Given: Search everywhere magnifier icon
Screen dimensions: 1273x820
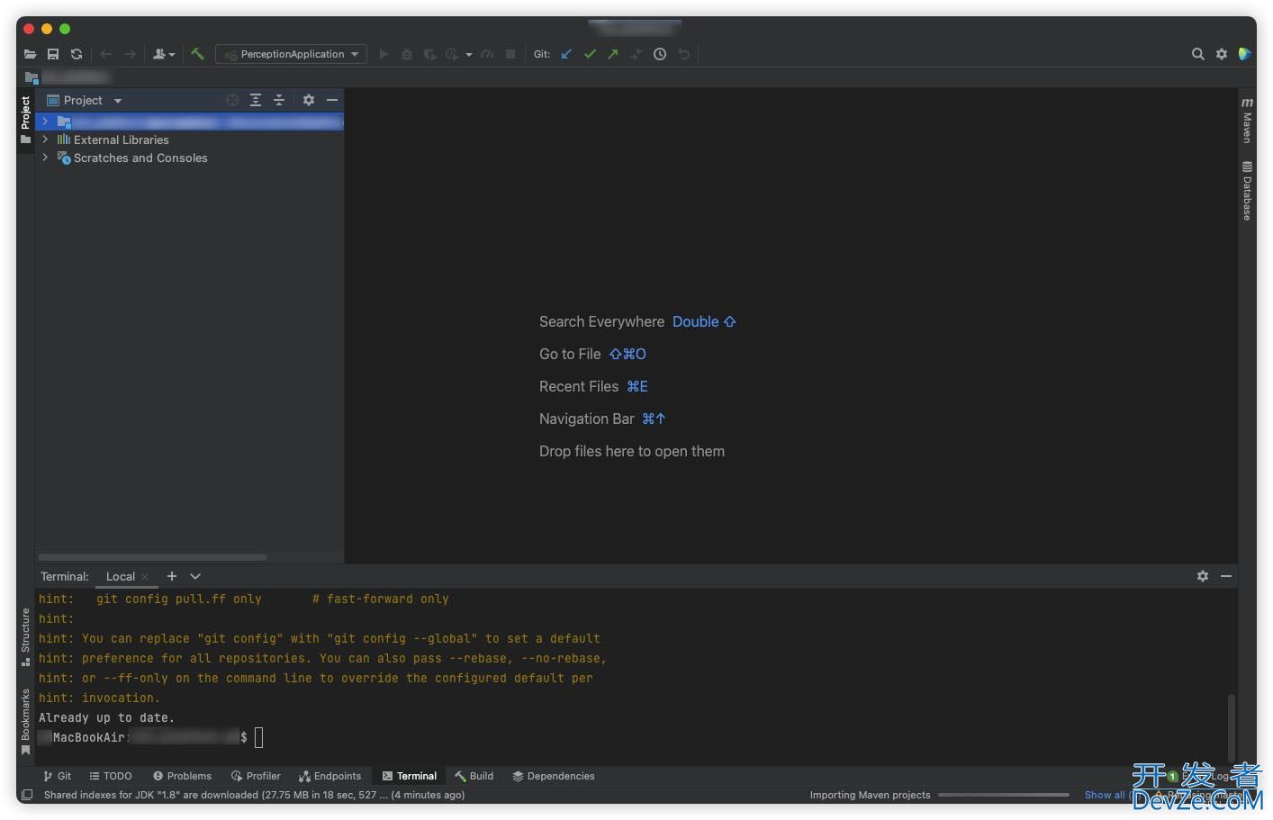Looking at the screenshot, I should (1198, 54).
